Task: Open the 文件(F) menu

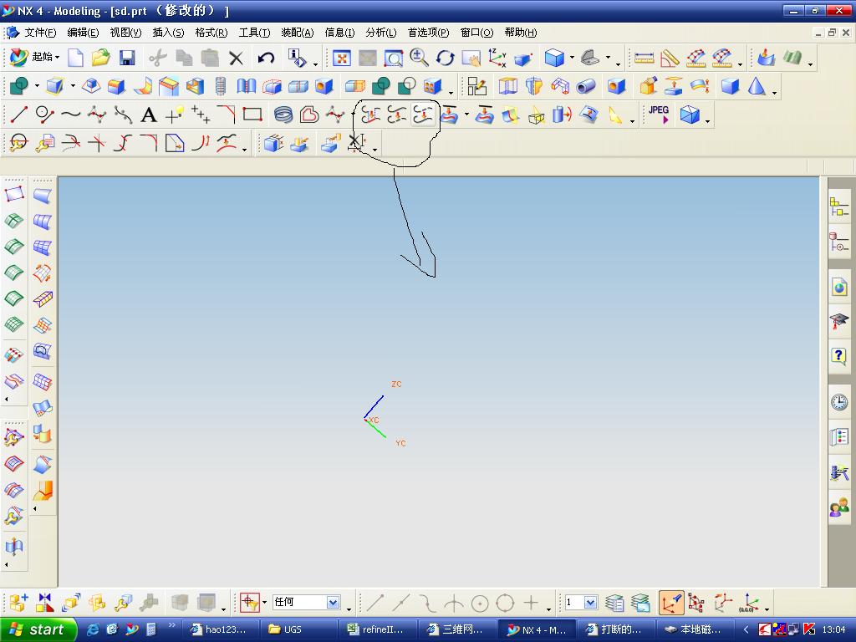Action: point(40,33)
